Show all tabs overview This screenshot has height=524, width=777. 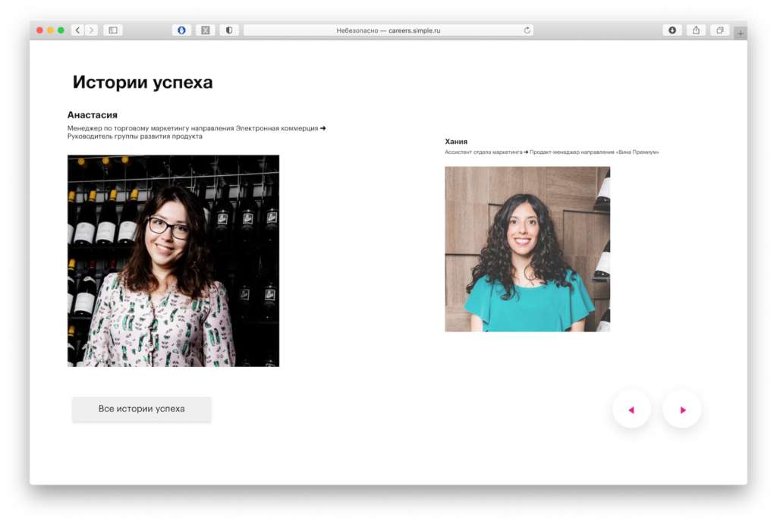pyautogui.click(x=719, y=30)
